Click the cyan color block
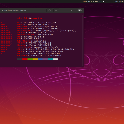124x124 pixels. (x=50, y=59)
